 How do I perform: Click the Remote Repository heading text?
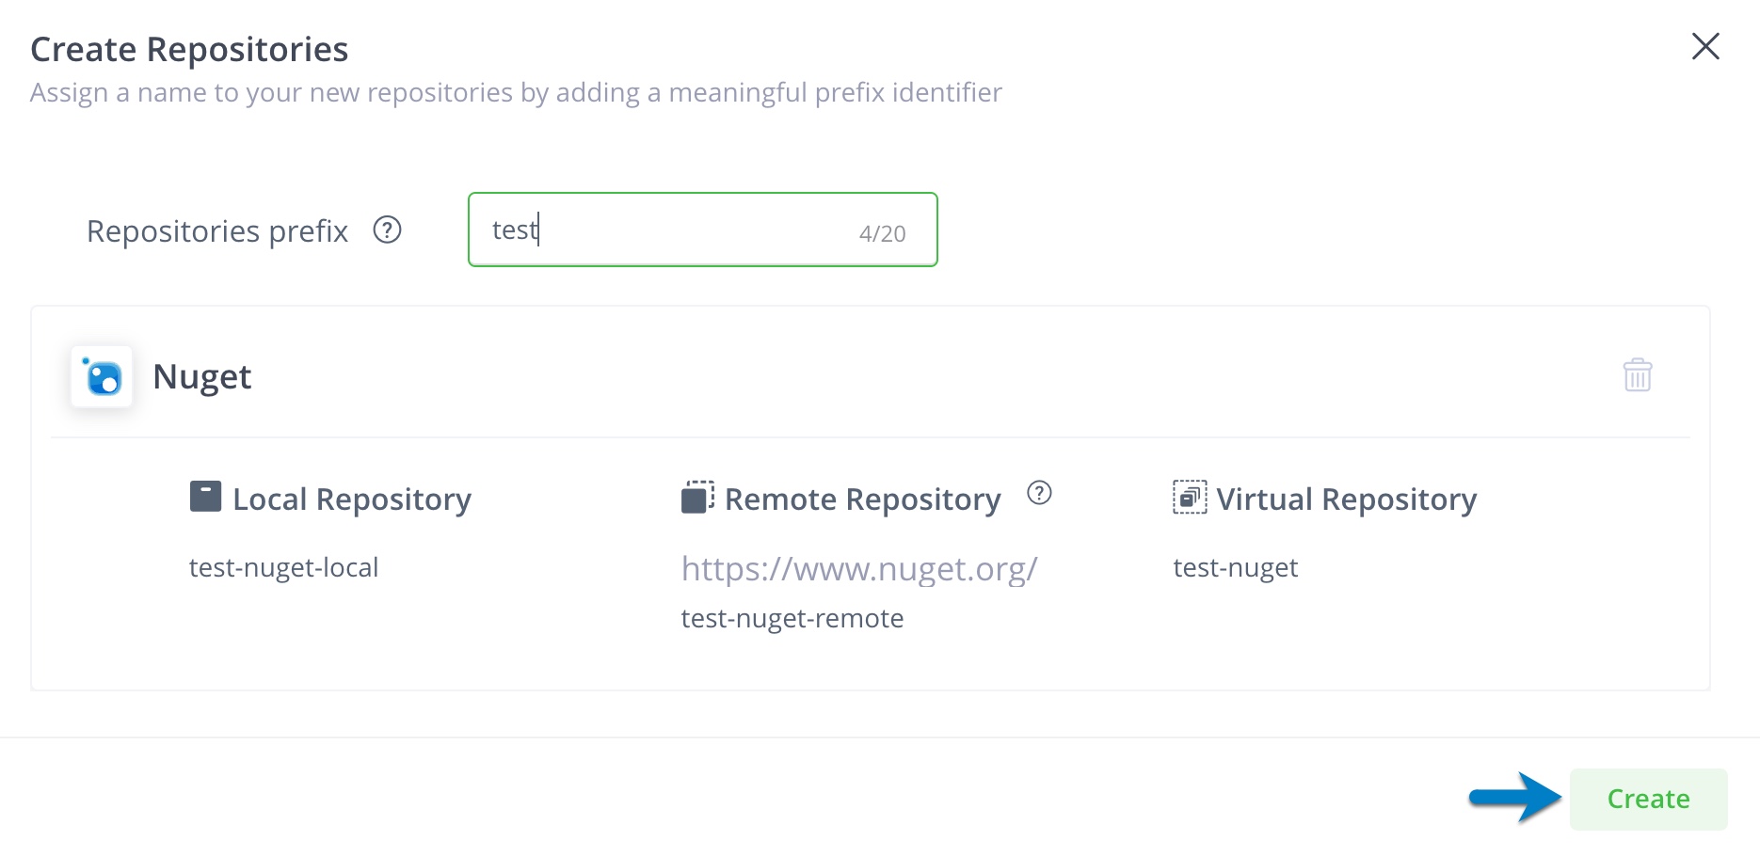(x=863, y=499)
